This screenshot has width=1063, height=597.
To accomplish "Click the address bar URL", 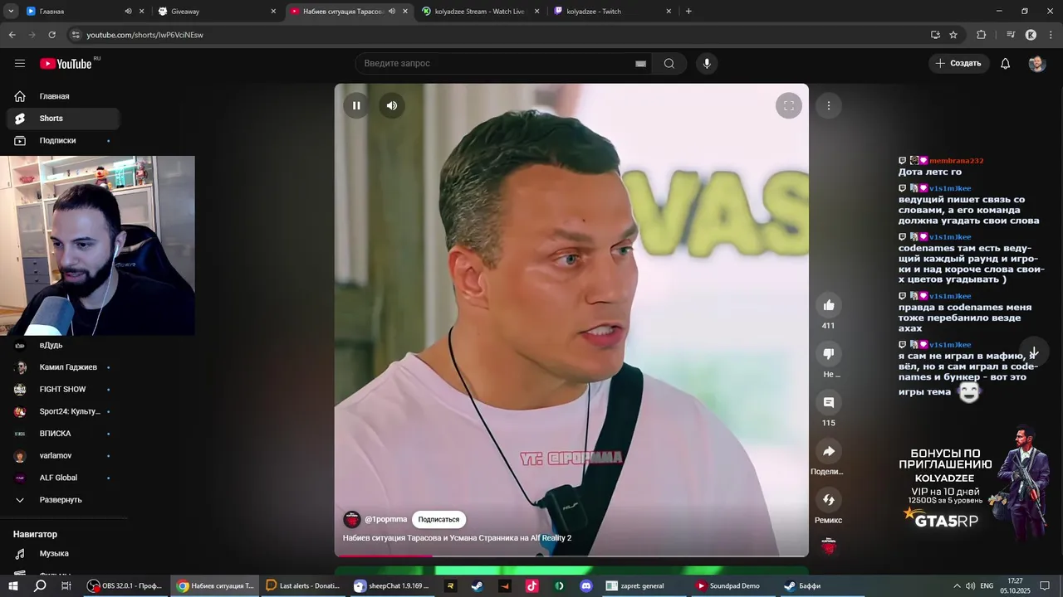I will [x=145, y=35].
